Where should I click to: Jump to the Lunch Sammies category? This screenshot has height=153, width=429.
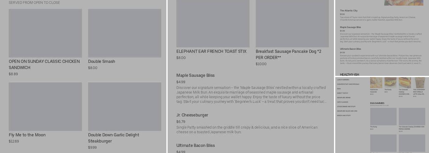click(x=343, y=80)
